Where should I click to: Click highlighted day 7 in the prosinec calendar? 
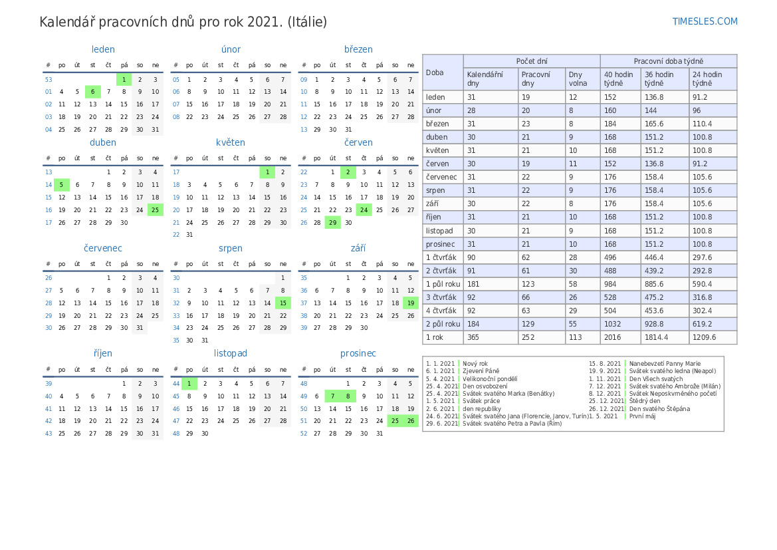click(x=332, y=396)
